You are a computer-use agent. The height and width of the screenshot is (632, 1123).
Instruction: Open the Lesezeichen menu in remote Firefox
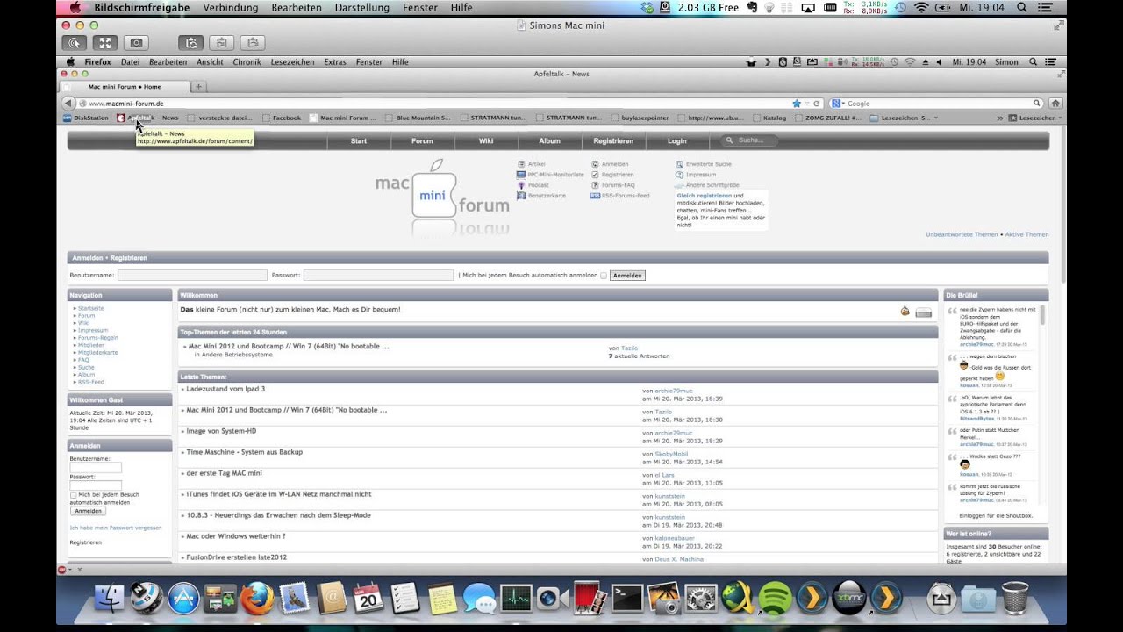coord(292,62)
